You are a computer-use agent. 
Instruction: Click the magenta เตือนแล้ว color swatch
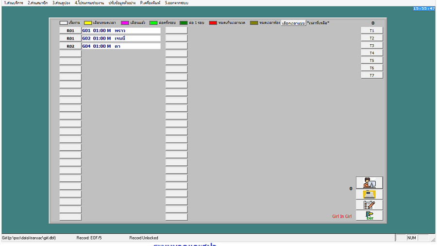[125, 23]
